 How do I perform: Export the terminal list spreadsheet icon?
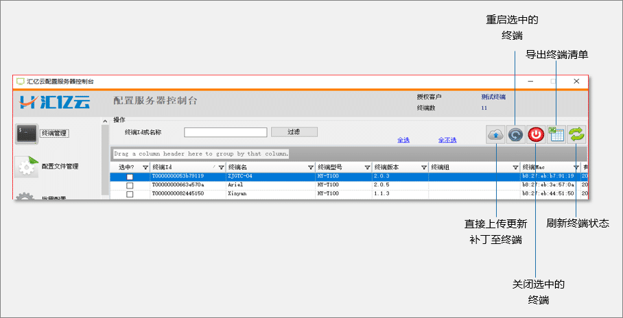(557, 135)
